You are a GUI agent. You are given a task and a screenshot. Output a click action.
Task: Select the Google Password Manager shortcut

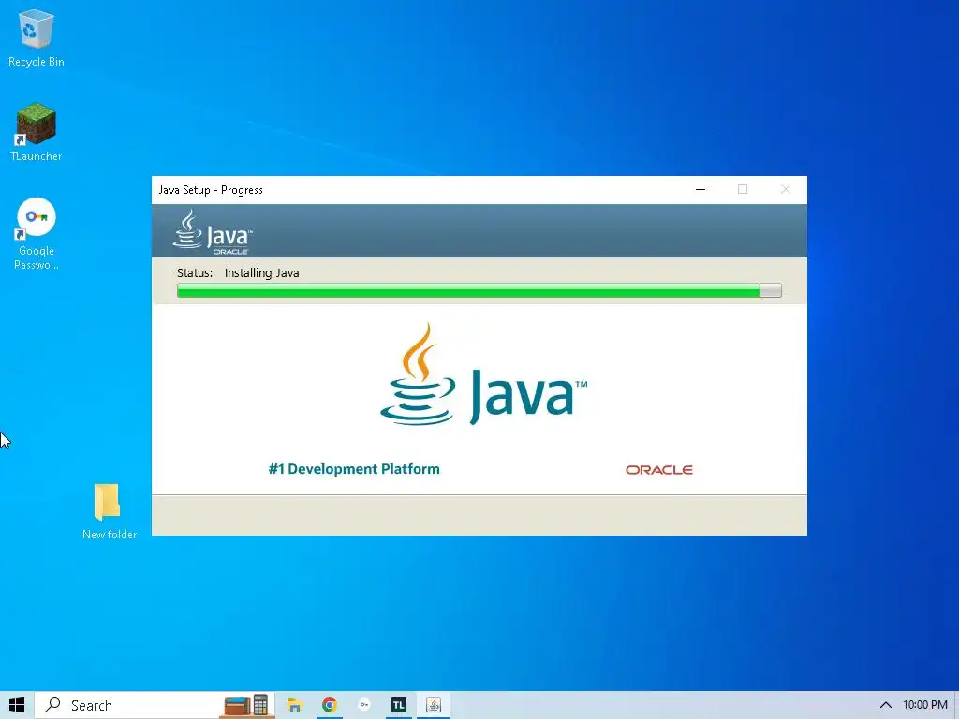point(37,233)
